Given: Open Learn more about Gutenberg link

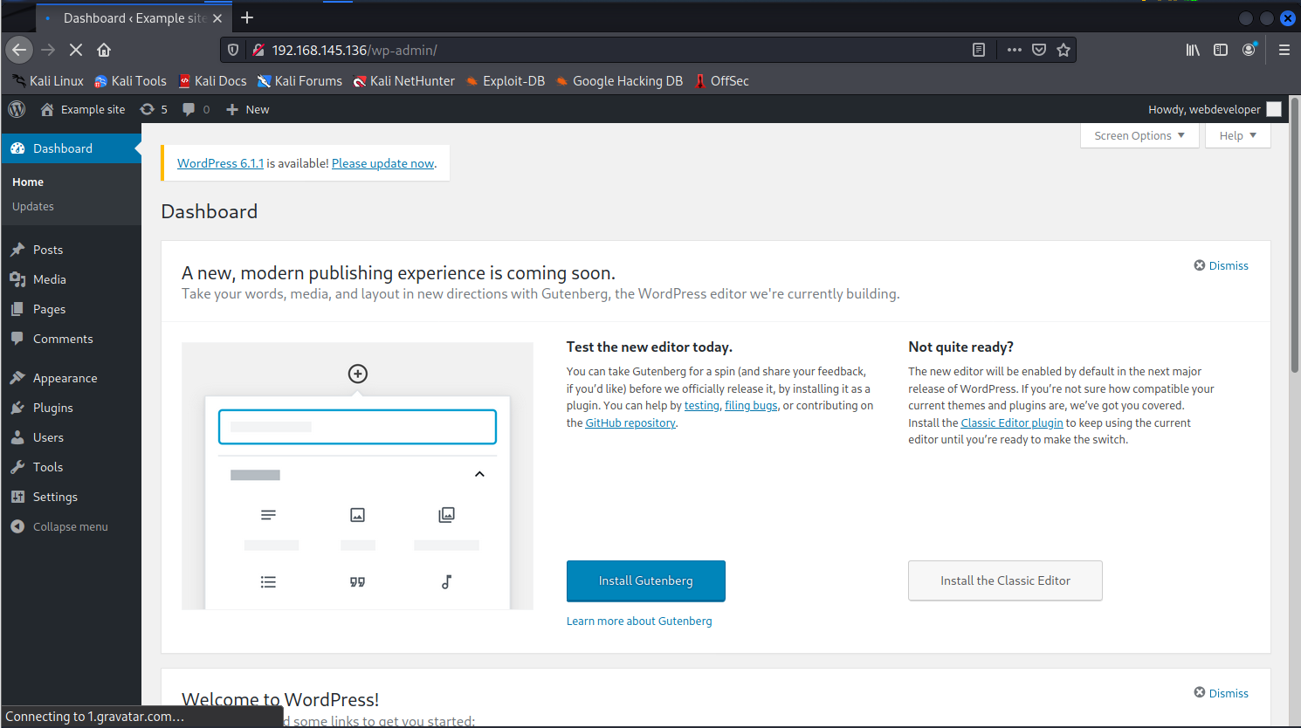Looking at the screenshot, I should pyautogui.click(x=639, y=621).
